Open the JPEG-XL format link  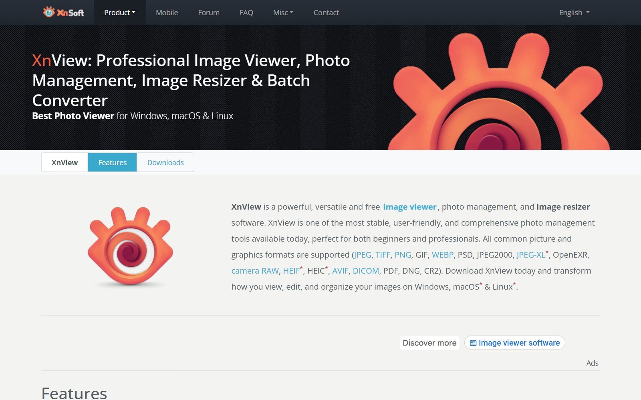(531, 255)
